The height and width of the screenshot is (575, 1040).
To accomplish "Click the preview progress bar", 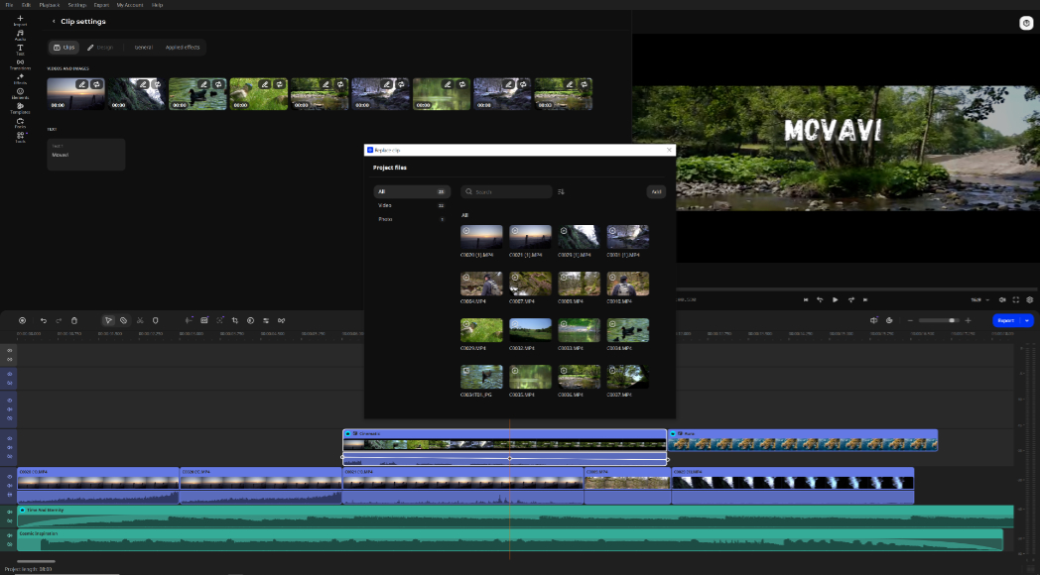I will click(x=855, y=288).
